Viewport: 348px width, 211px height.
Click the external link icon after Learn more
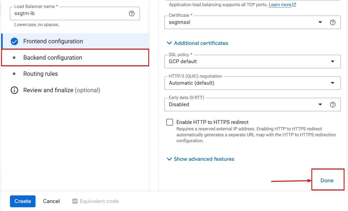[x=294, y=4]
